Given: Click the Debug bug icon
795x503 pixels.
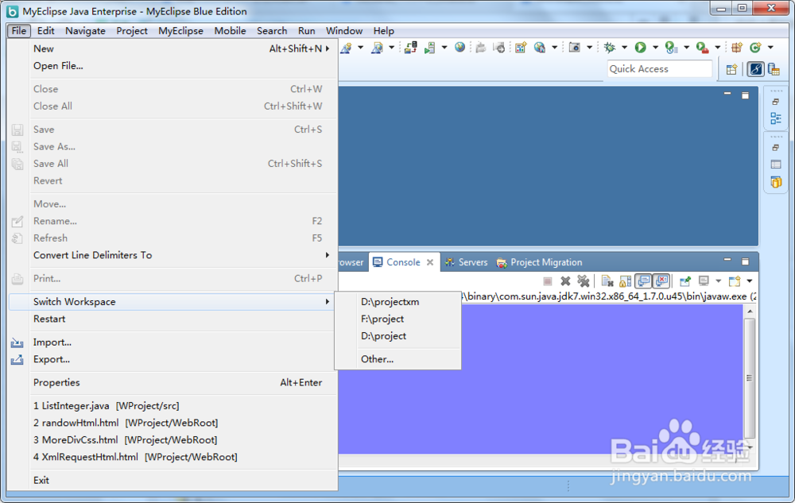Looking at the screenshot, I should pyautogui.click(x=610, y=48).
